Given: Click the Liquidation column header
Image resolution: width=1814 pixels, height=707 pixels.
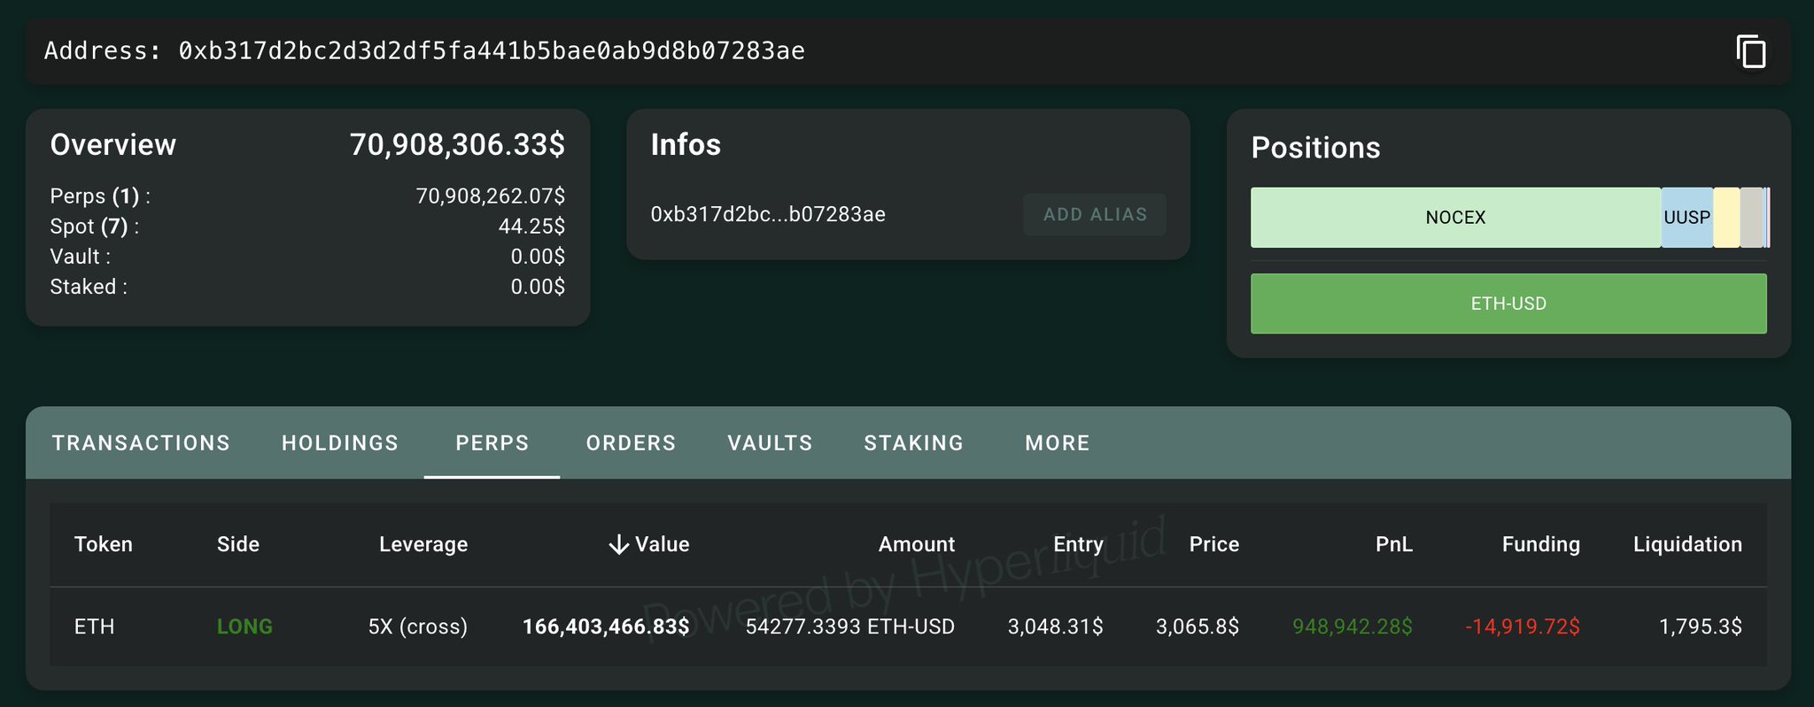Looking at the screenshot, I should point(1686,544).
